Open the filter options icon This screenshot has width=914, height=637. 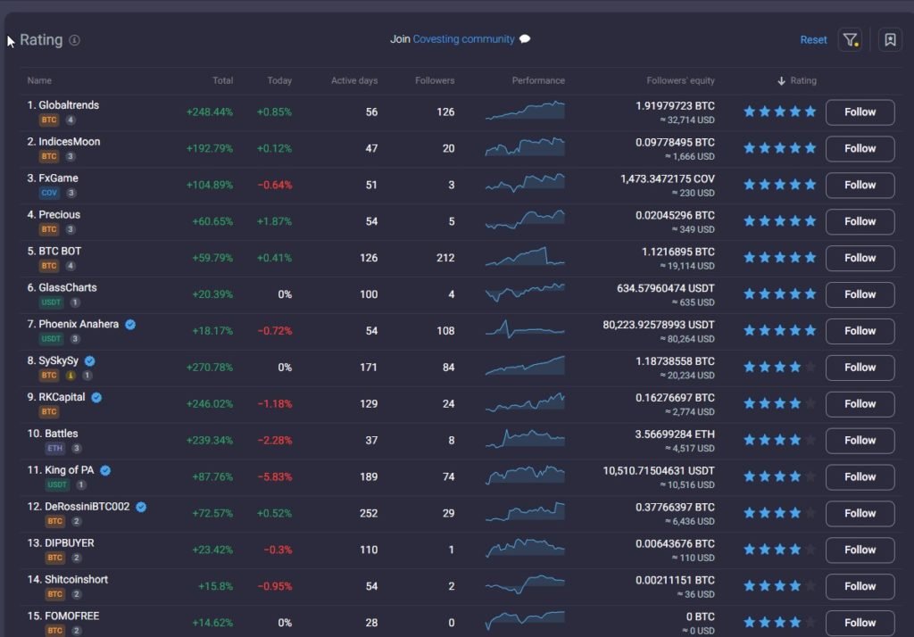849,39
